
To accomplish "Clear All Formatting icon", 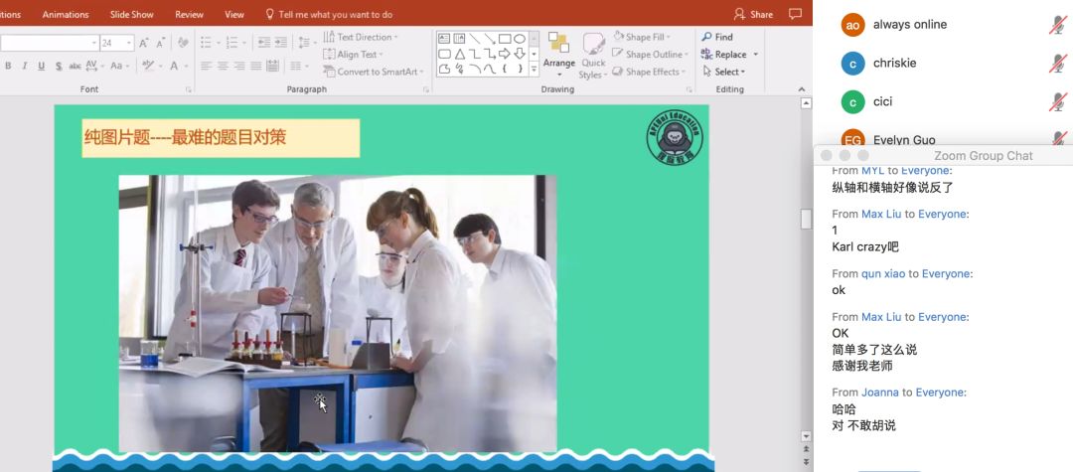I will click(x=183, y=43).
